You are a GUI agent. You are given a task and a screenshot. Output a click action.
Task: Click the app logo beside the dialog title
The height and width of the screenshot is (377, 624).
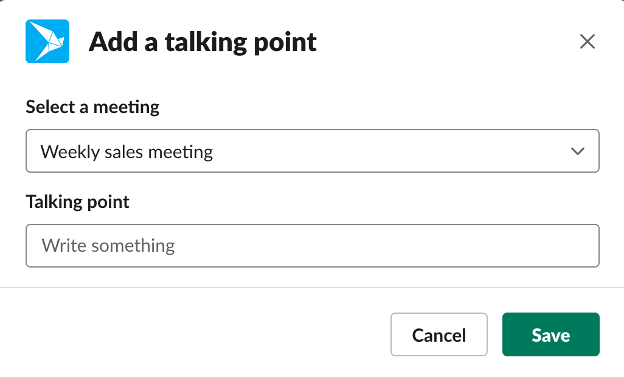(x=47, y=41)
